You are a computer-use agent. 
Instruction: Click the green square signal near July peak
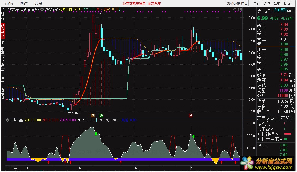[x=193, y=136]
